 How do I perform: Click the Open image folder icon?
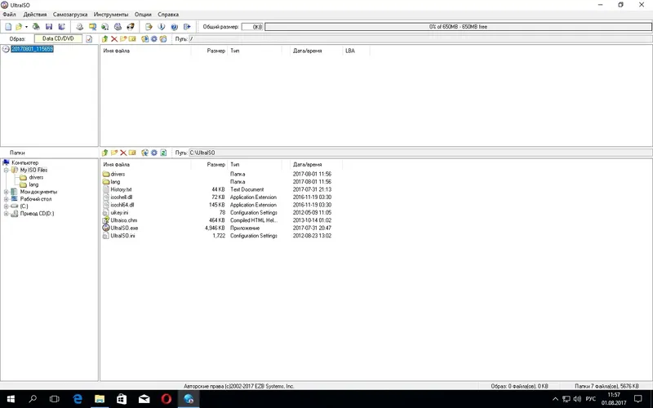pos(19,27)
